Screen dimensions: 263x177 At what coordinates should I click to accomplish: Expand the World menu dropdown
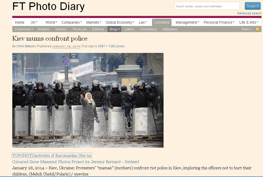51,22
